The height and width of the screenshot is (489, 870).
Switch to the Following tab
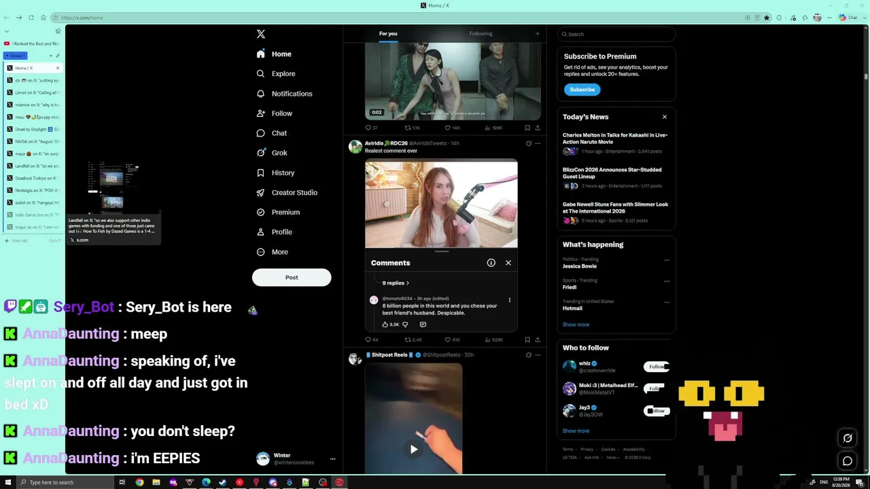[481, 33]
